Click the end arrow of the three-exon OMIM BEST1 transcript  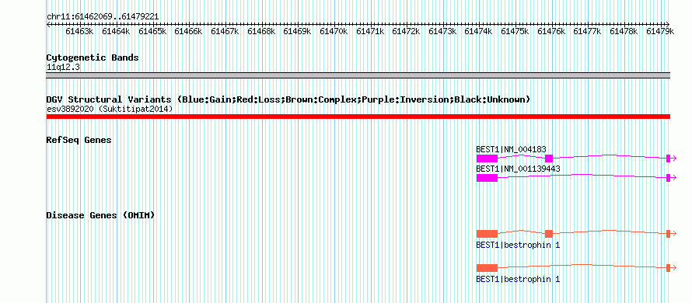[671, 234]
